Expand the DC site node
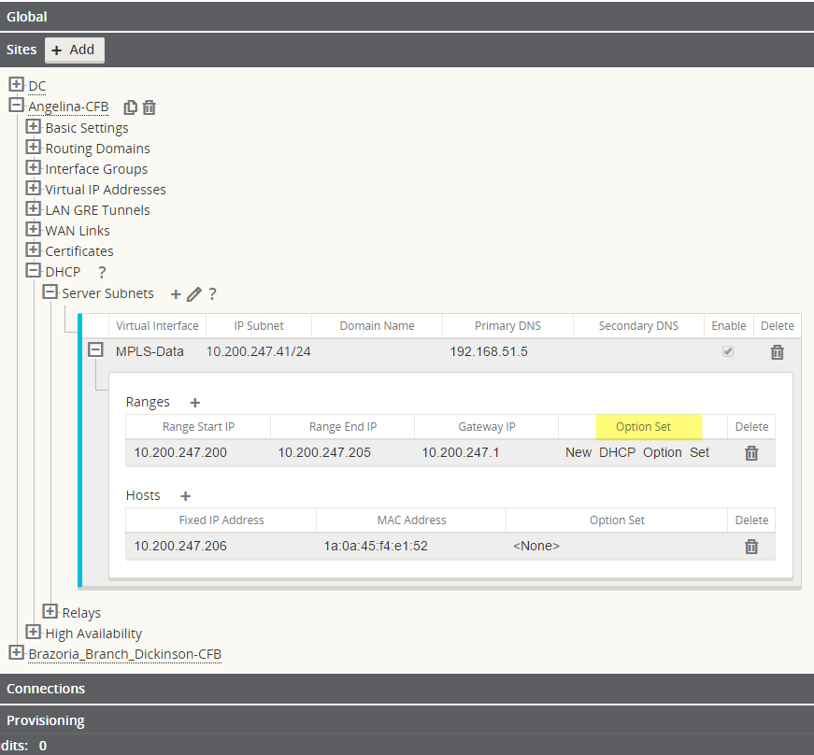 [16, 84]
